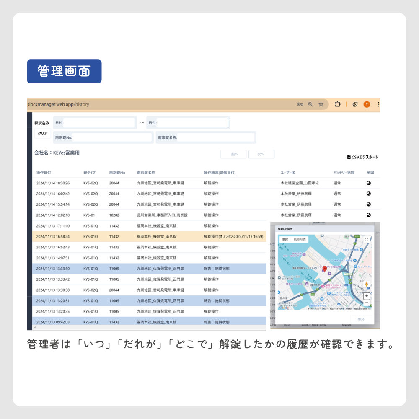Zoom out the map with minus button
This screenshot has height=419, width=419.
(367, 303)
